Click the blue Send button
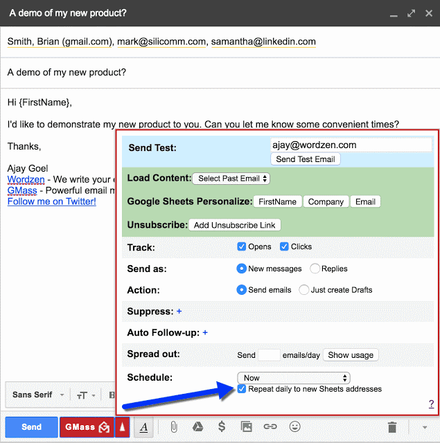 [31, 427]
